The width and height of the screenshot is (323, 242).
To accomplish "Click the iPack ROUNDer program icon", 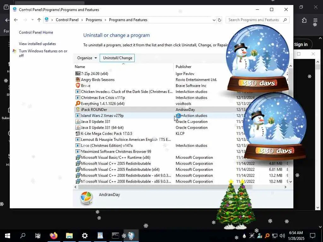I will pos(78,109).
